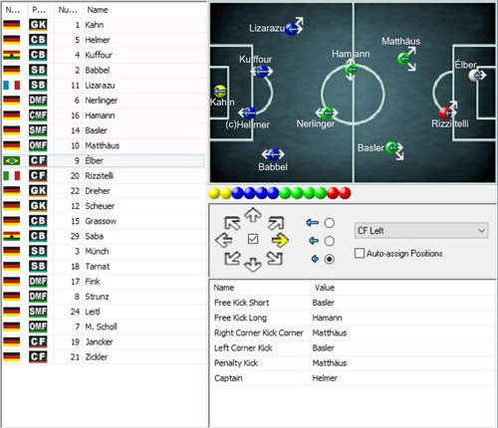Viewport: 498px width, 428px height.
Task: Select player Fink in the list
Action: [103, 282]
